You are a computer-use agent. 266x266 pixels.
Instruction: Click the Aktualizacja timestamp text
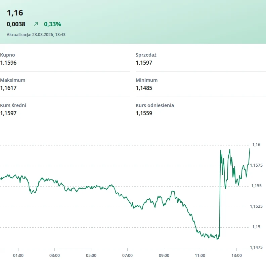pos(36,34)
